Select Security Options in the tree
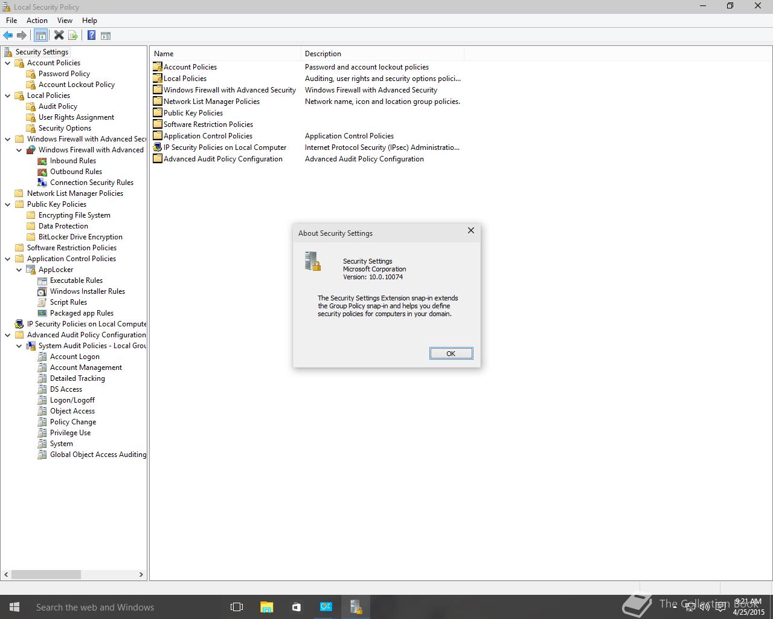This screenshot has width=773, height=619. (65, 128)
